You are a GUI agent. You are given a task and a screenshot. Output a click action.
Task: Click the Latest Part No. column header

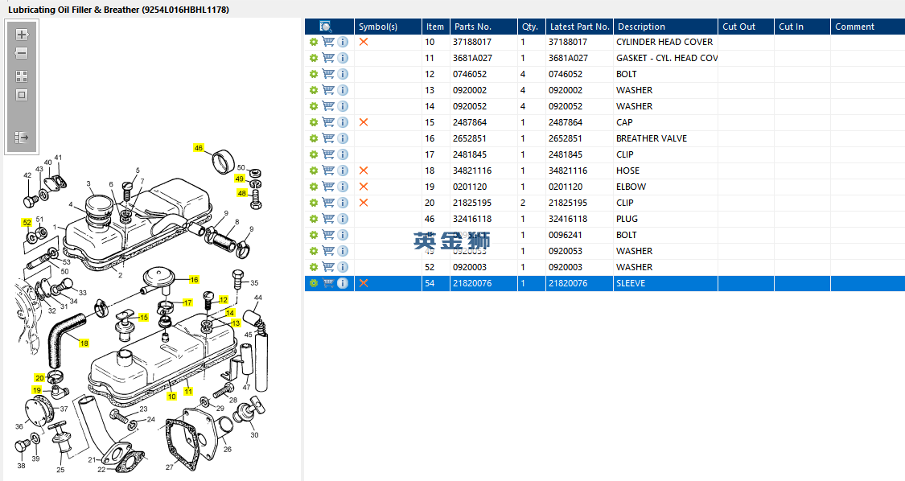pyautogui.click(x=579, y=27)
